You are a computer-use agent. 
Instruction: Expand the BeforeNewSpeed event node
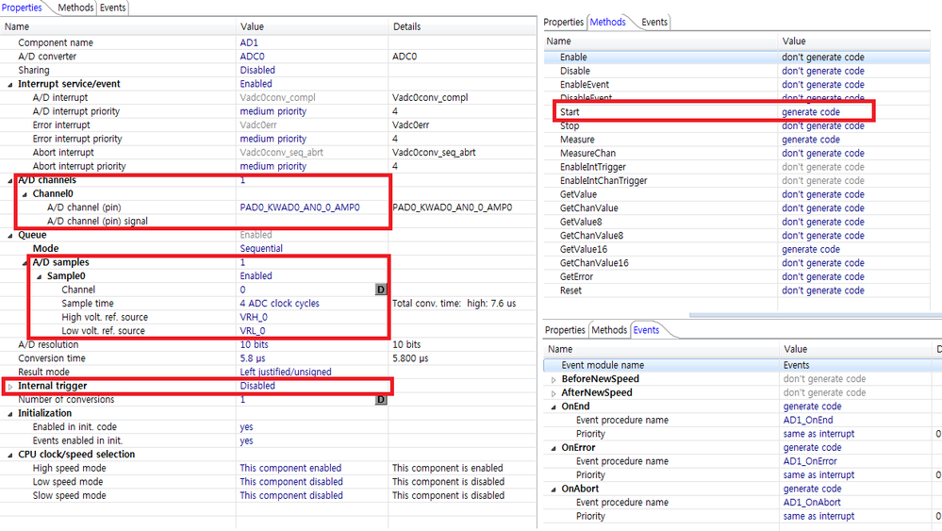point(554,379)
